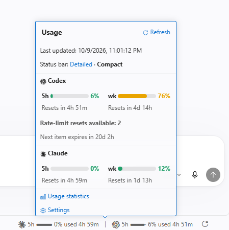Click the Claude 0% usage value

pyautogui.click(x=95, y=169)
